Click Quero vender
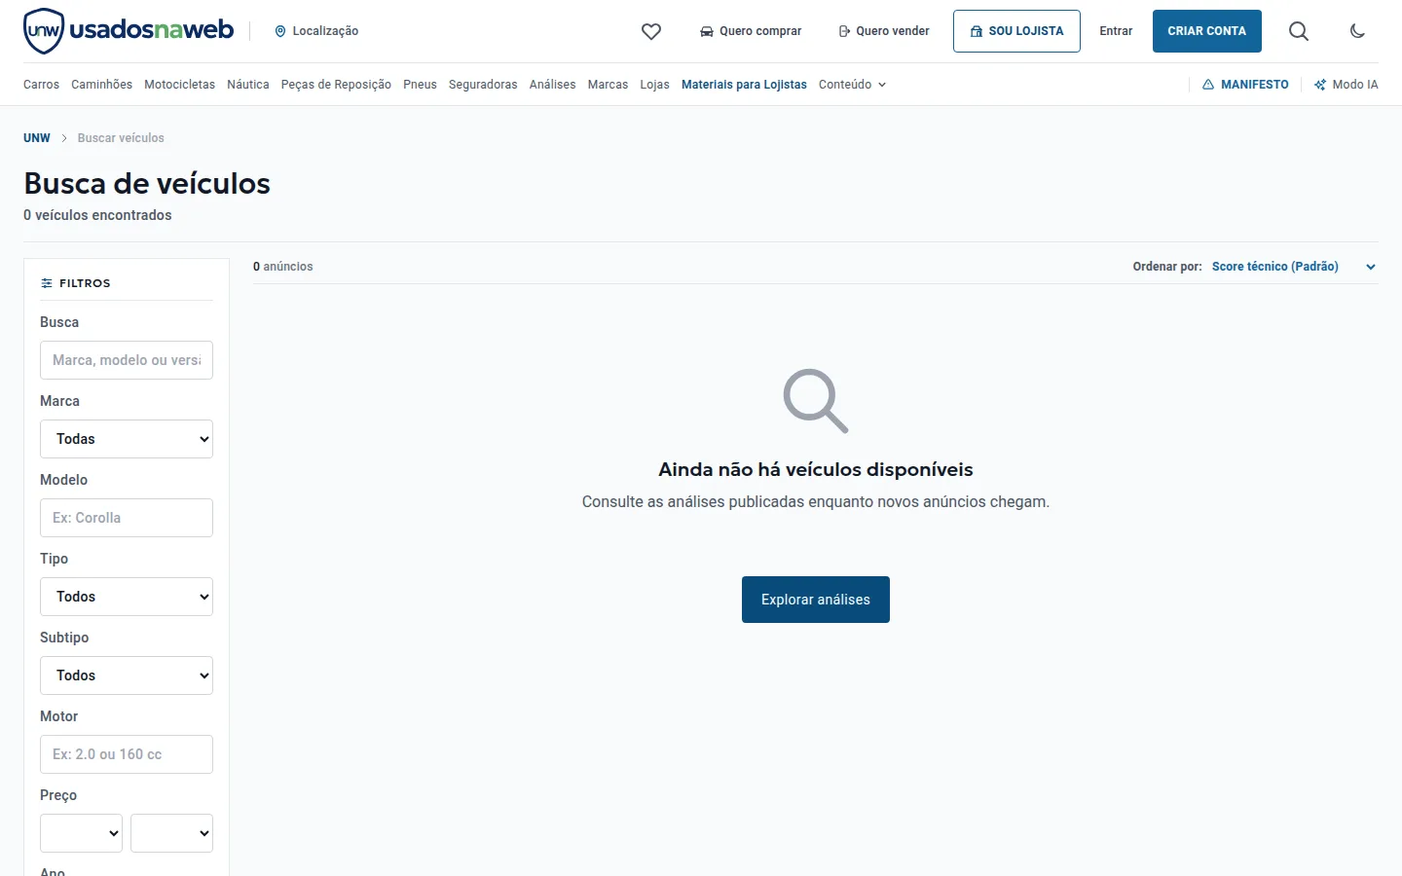The image size is (1402, 876). 884,31
